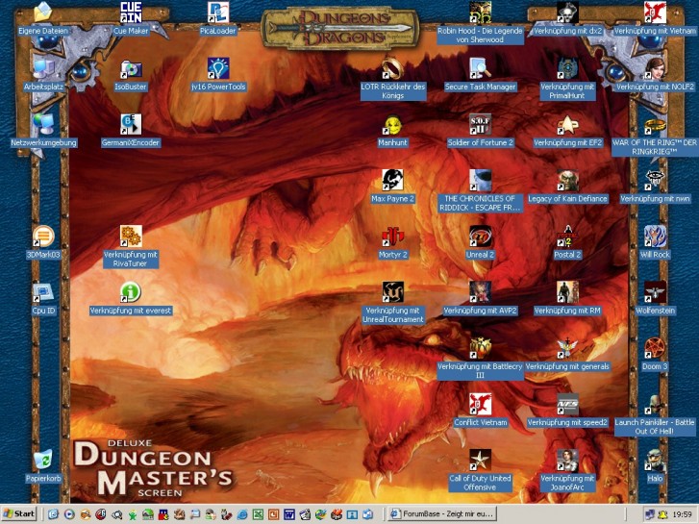Launch Excel from the quick launch bar
The image size is (699, 524).
(258, 514)
